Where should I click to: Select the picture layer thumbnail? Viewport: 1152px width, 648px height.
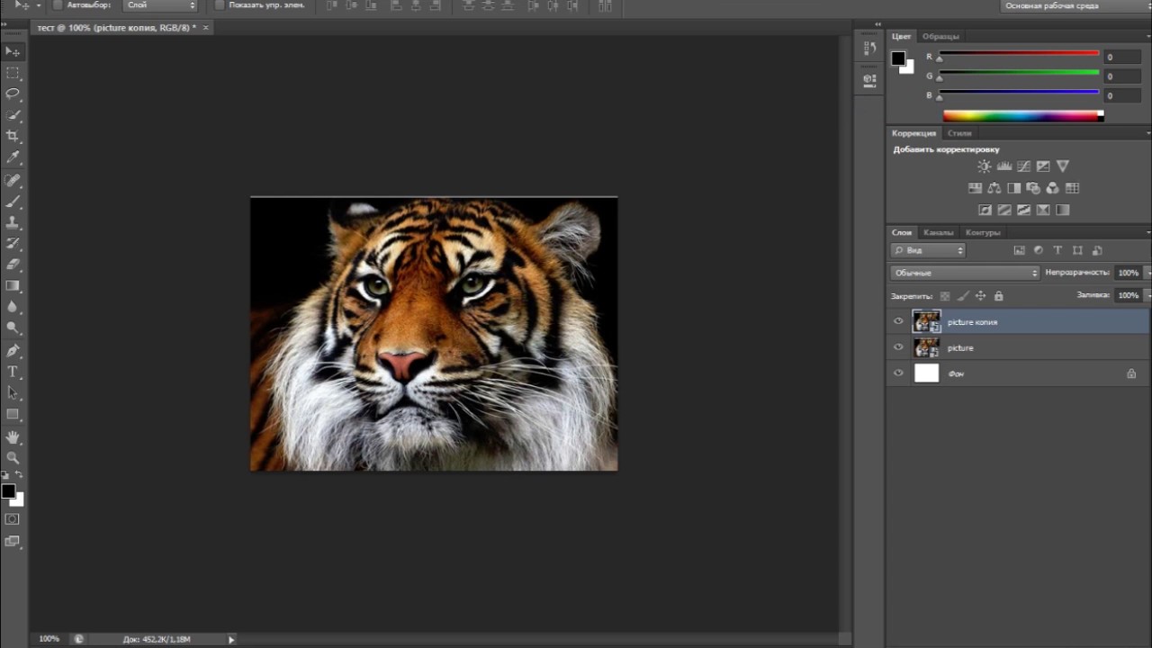pyautogui.click(x=926, y=347)
